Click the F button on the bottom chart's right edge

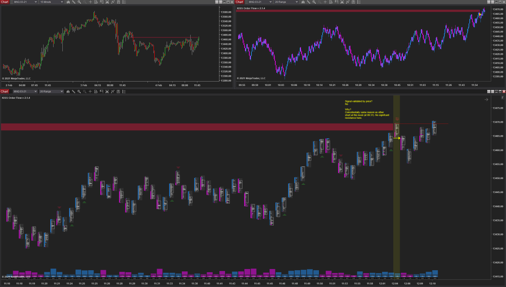point(502,97)
